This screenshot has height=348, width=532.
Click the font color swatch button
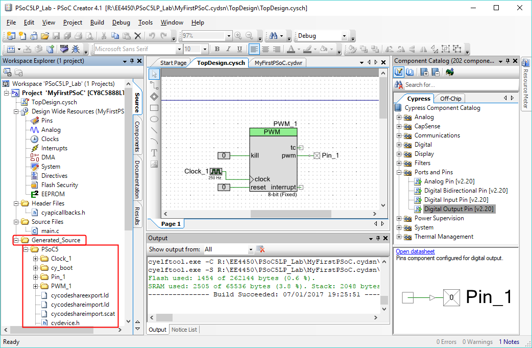(291, 49)
